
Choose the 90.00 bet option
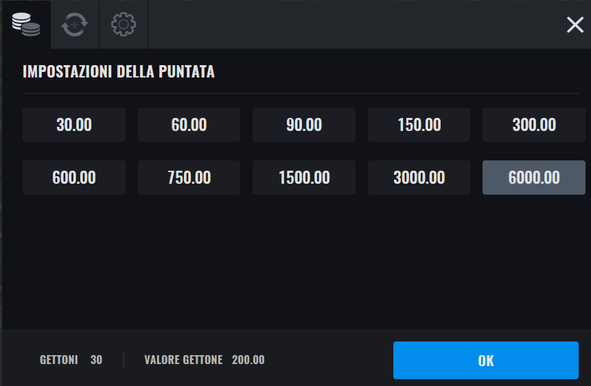[x=304, y=125]
